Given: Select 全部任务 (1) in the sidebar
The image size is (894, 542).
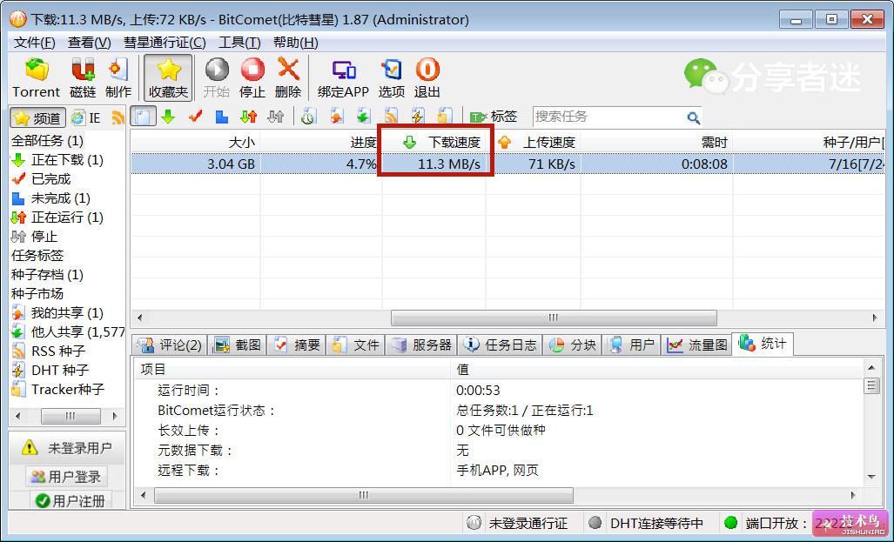Looking at the screenshot, I should point(47,141).
